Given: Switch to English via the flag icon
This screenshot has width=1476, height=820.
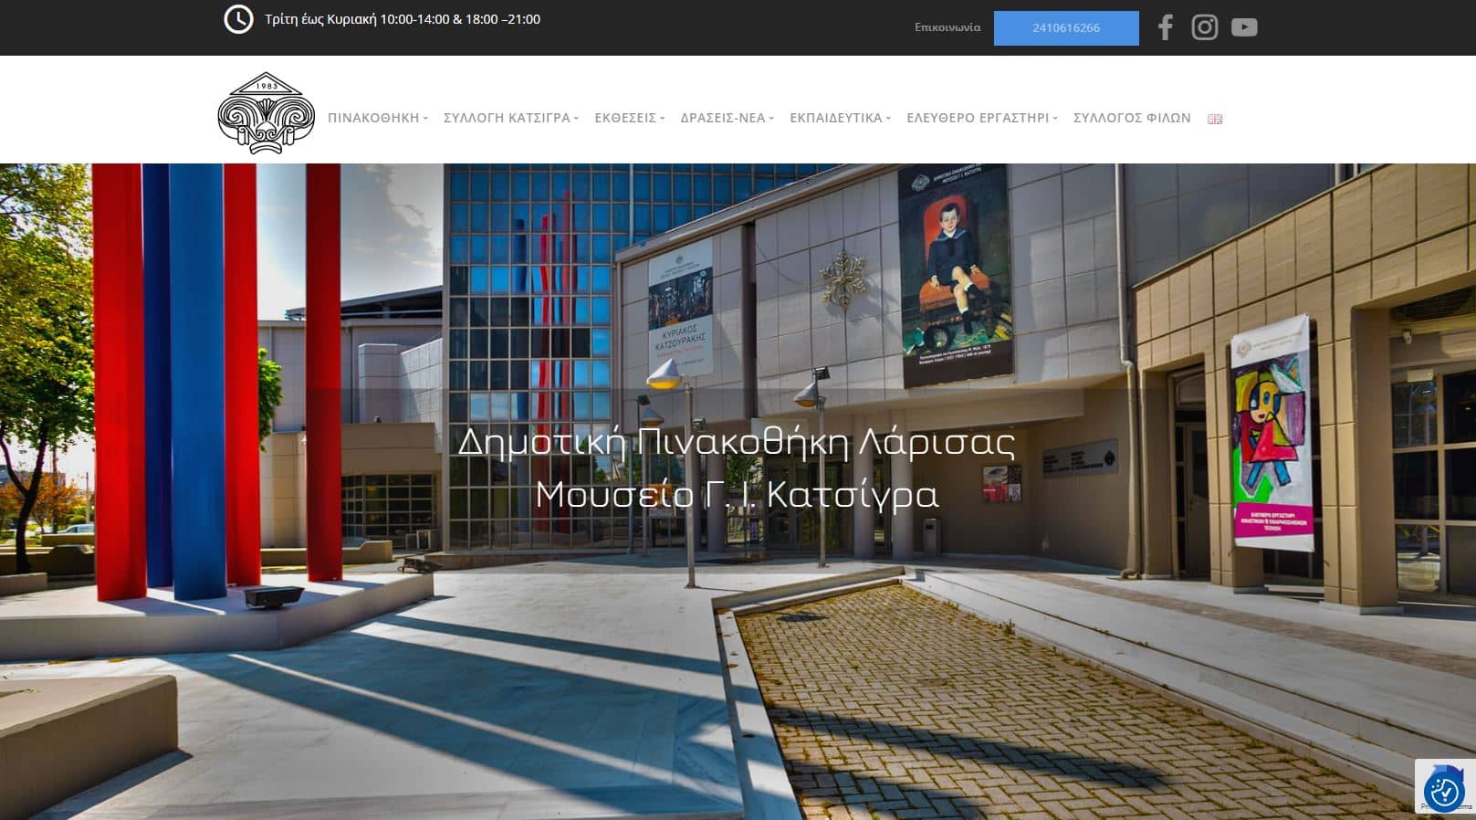Looking at the screenshot, I should coord(1215,119).
